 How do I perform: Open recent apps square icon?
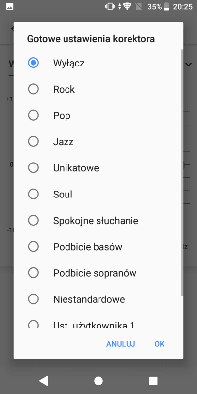(x=153, y=381)
